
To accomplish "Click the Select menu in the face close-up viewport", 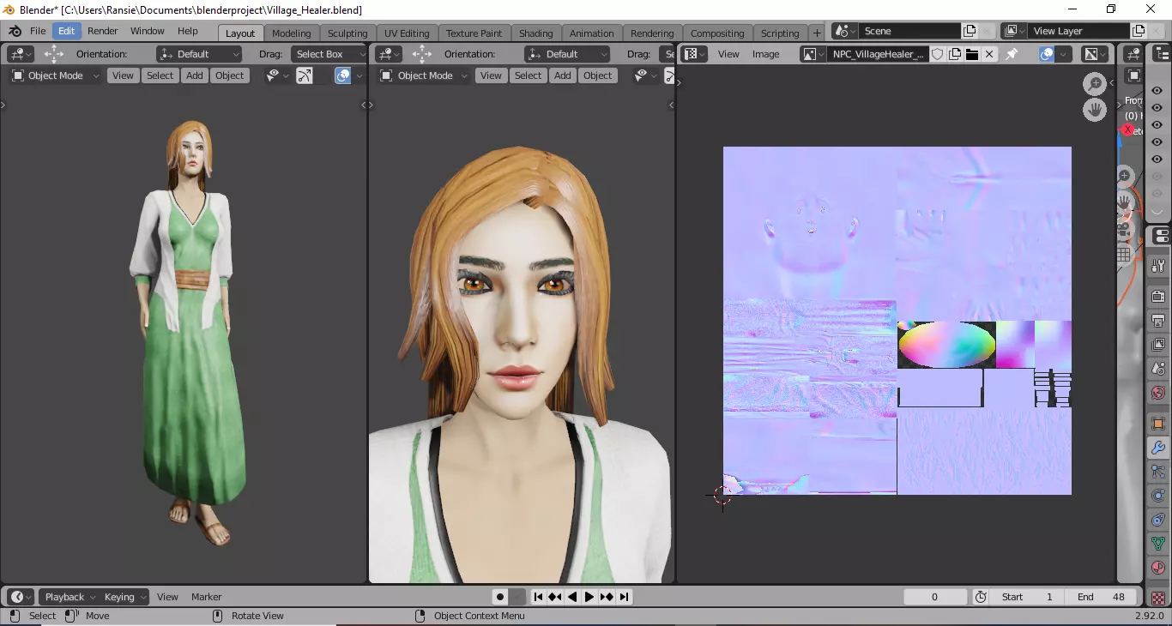I will (529, 75).
